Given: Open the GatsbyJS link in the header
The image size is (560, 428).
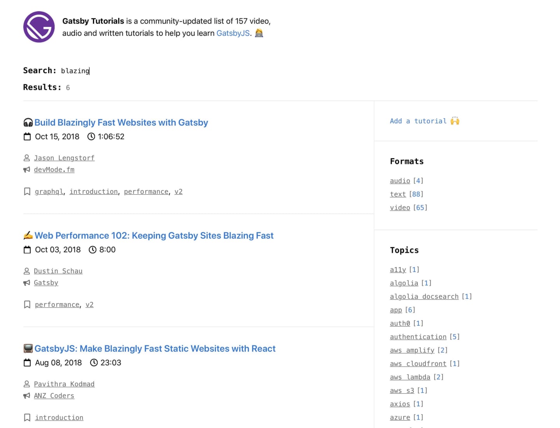Looking at the screenshot, I should [233, 33].
